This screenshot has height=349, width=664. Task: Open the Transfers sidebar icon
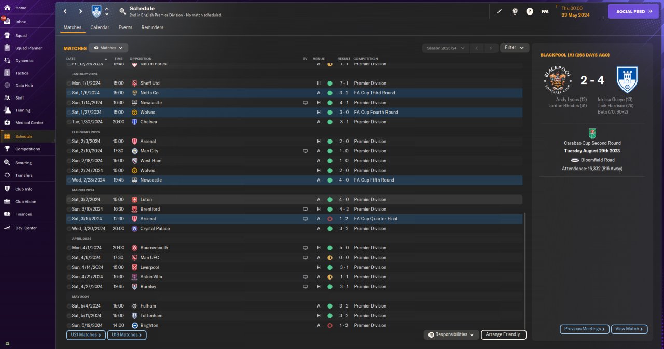pyautogui.click(x=7, y=175)
